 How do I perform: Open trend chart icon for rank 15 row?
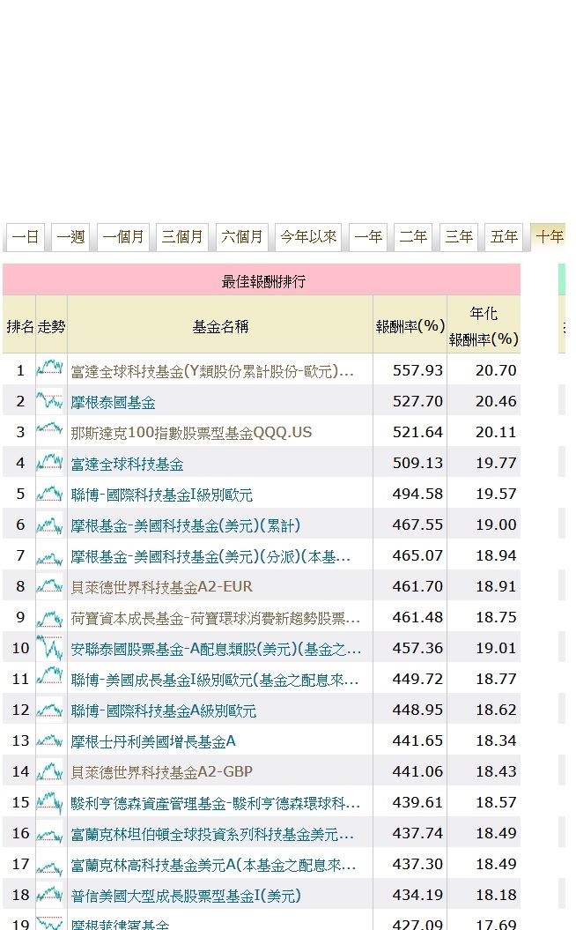pos(50,801)
